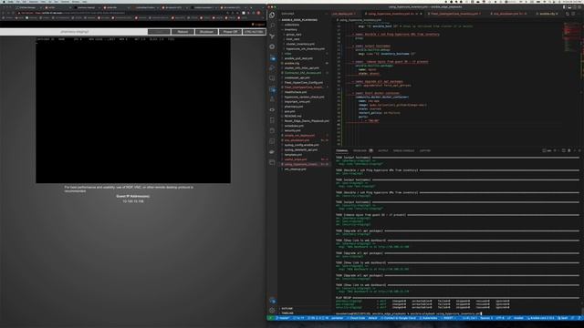Screen dimensions: 584x328
Task: Open ansible_pull_test.yml in the Explorer
Action: (298, 58)
